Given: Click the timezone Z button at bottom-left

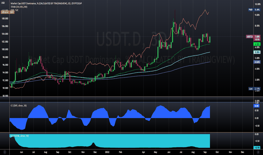Looking at the screenshot, I should click(x=5, y=152).
